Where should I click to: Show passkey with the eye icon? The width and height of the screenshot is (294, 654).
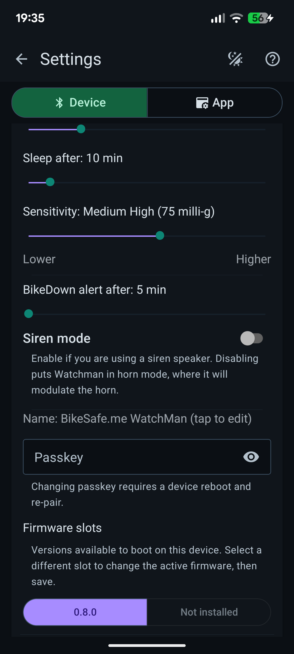[251, 457]
